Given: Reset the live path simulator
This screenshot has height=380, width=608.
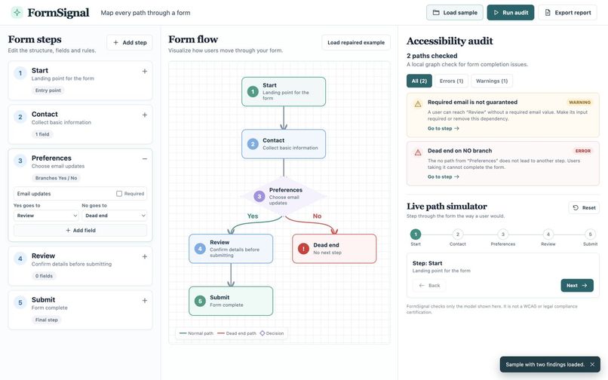Looking at the screenshot, I should [584, 208].
